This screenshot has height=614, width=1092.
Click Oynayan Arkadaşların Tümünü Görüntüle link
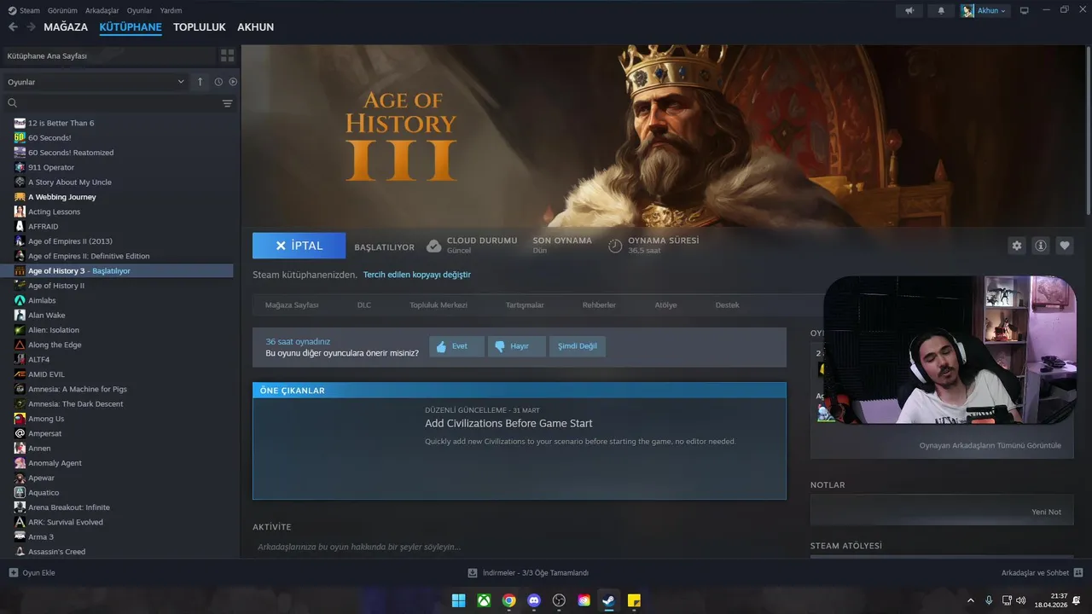990,445
